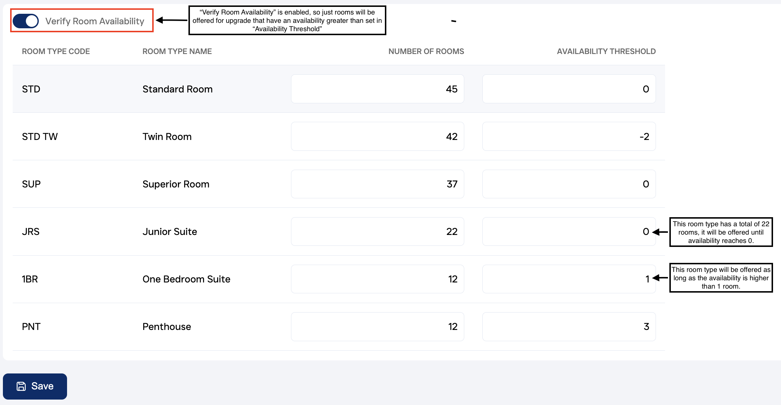Click Twin Room number of rooms input

(x=377, y=136)
